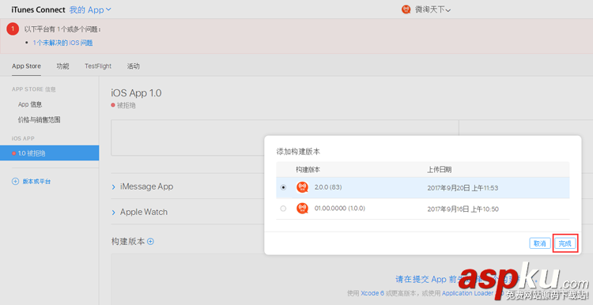This screenshot has height=305, width=593.
Task: Click the iTunes Connect title
Action: click(38, 9)
